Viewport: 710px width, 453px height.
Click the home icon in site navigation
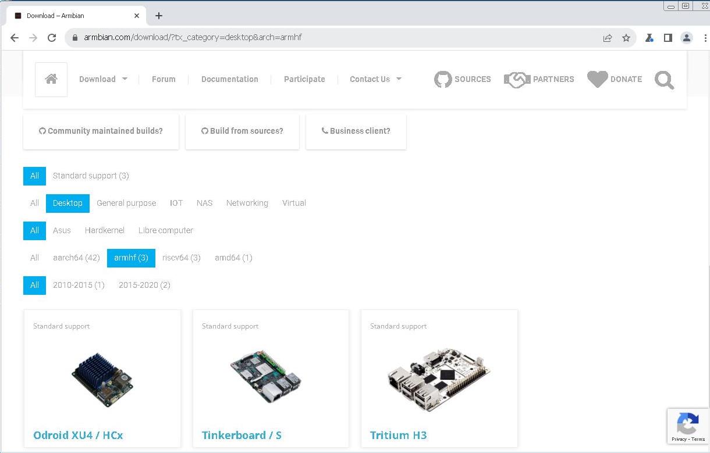pos(51,79)
